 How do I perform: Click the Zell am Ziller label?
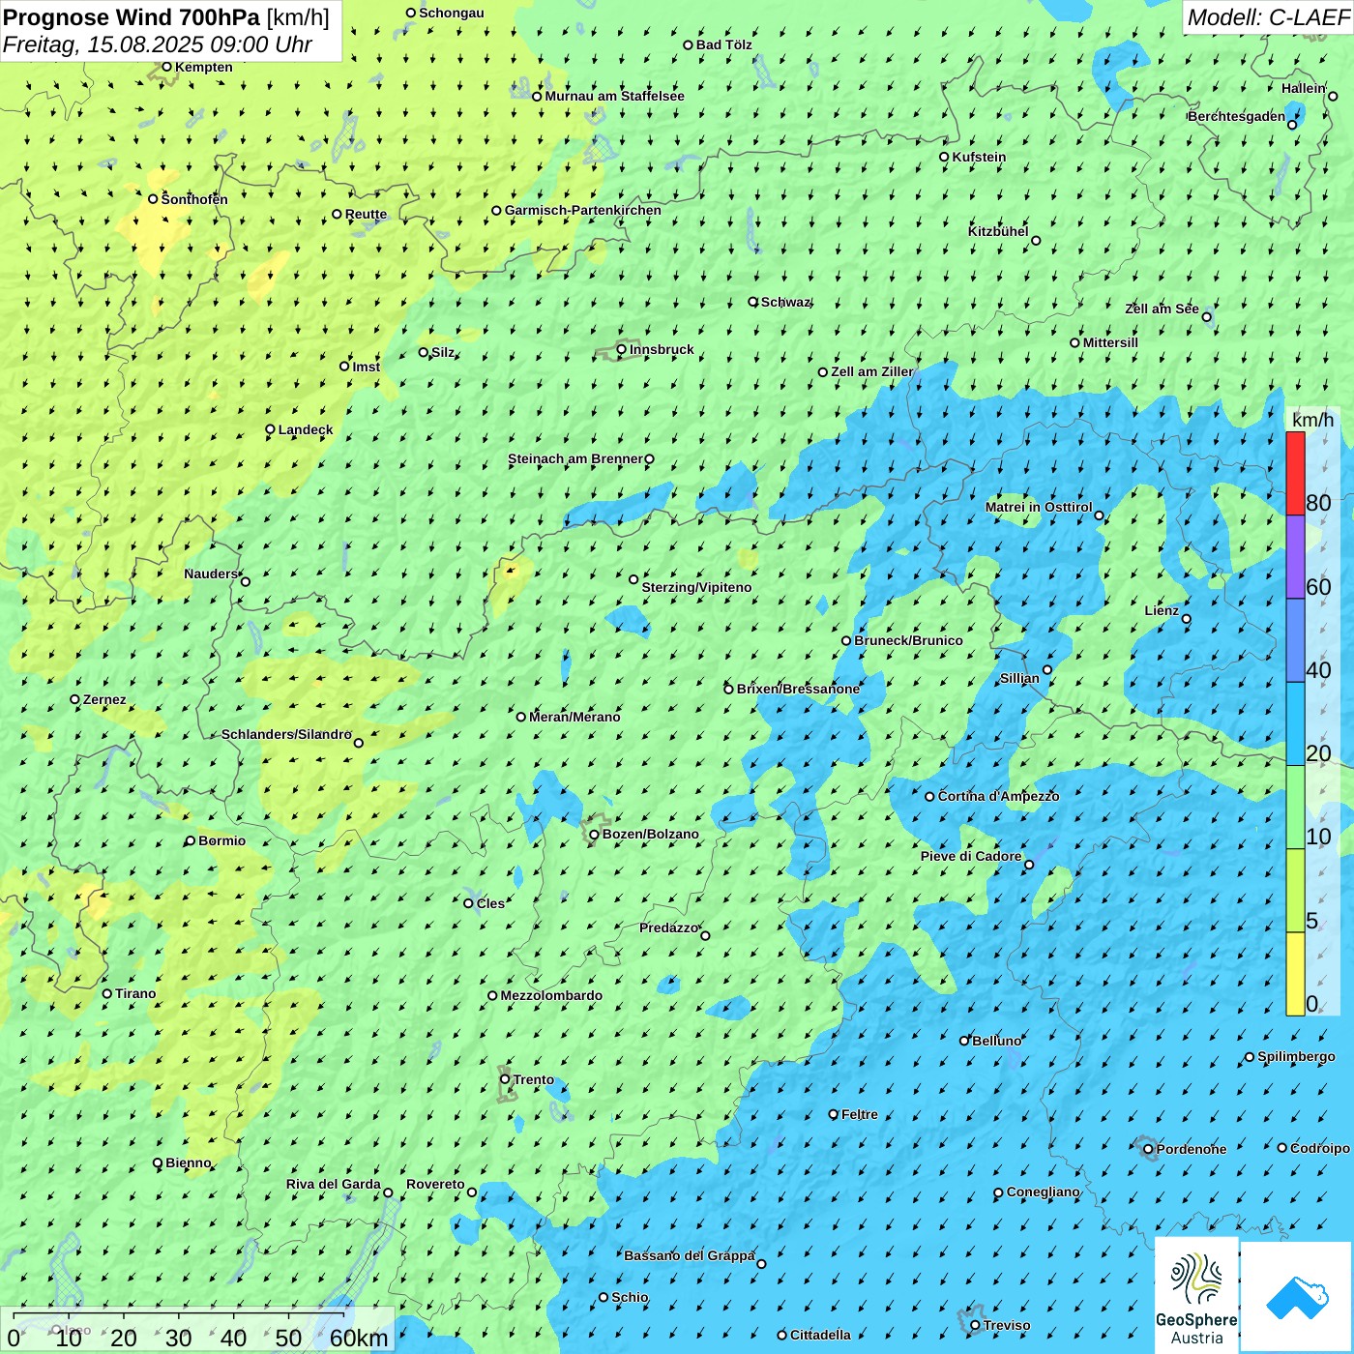(x=872, y=371)
